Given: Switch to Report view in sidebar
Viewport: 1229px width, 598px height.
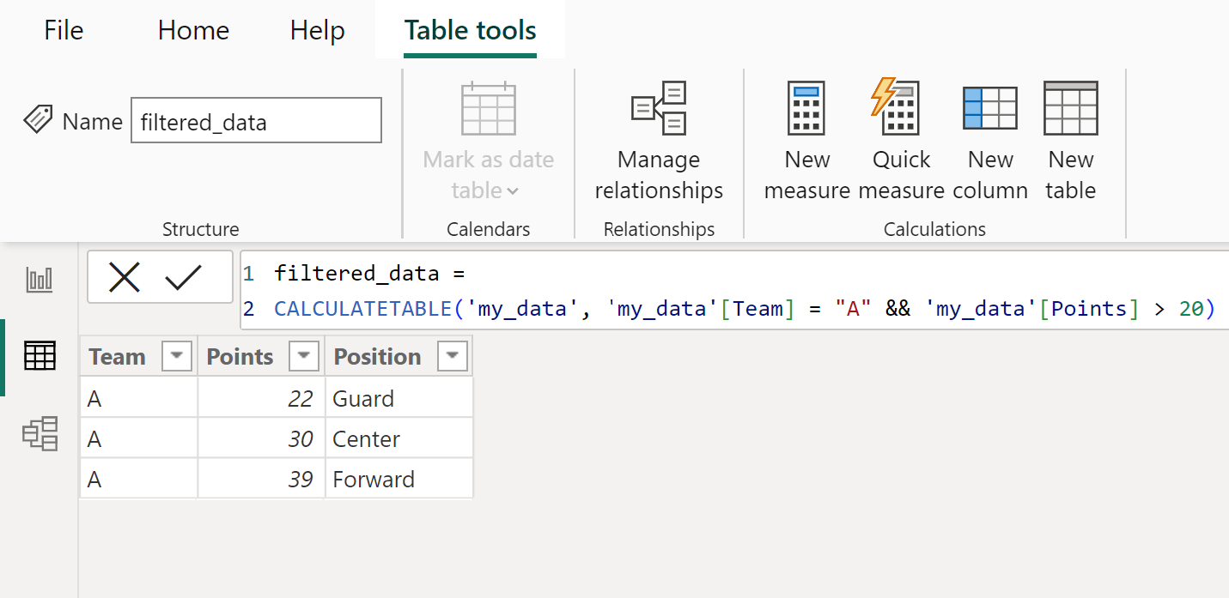Looking at the screenshot, I should pyautogui.click(x=40, y=280).
